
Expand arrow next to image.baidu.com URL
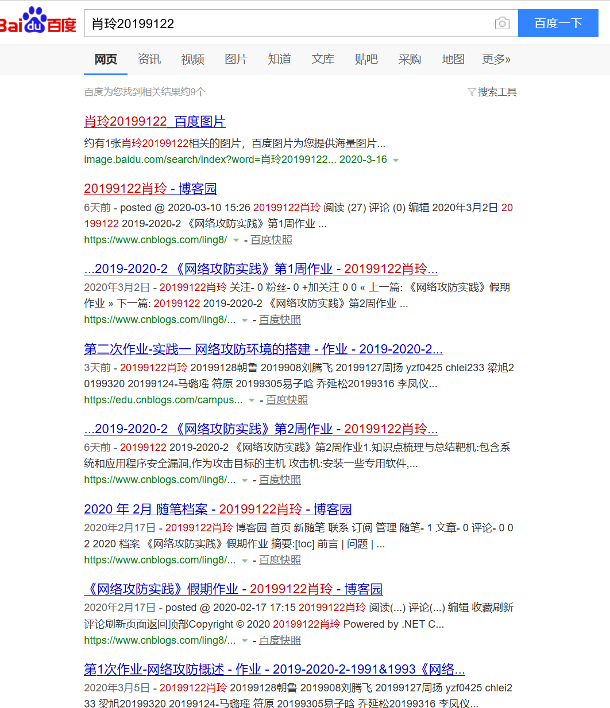396,160
